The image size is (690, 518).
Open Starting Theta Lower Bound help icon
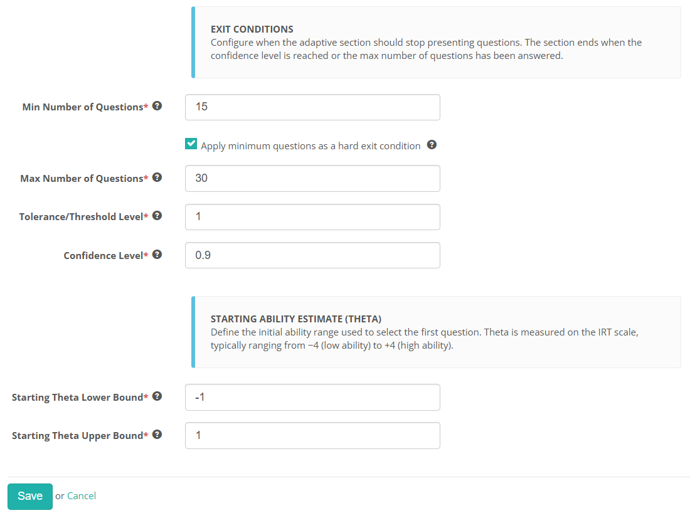157,396
